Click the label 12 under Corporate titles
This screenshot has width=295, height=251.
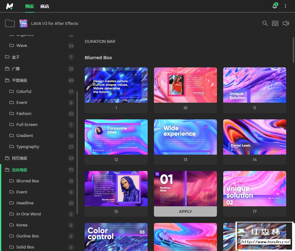(116, 160)
